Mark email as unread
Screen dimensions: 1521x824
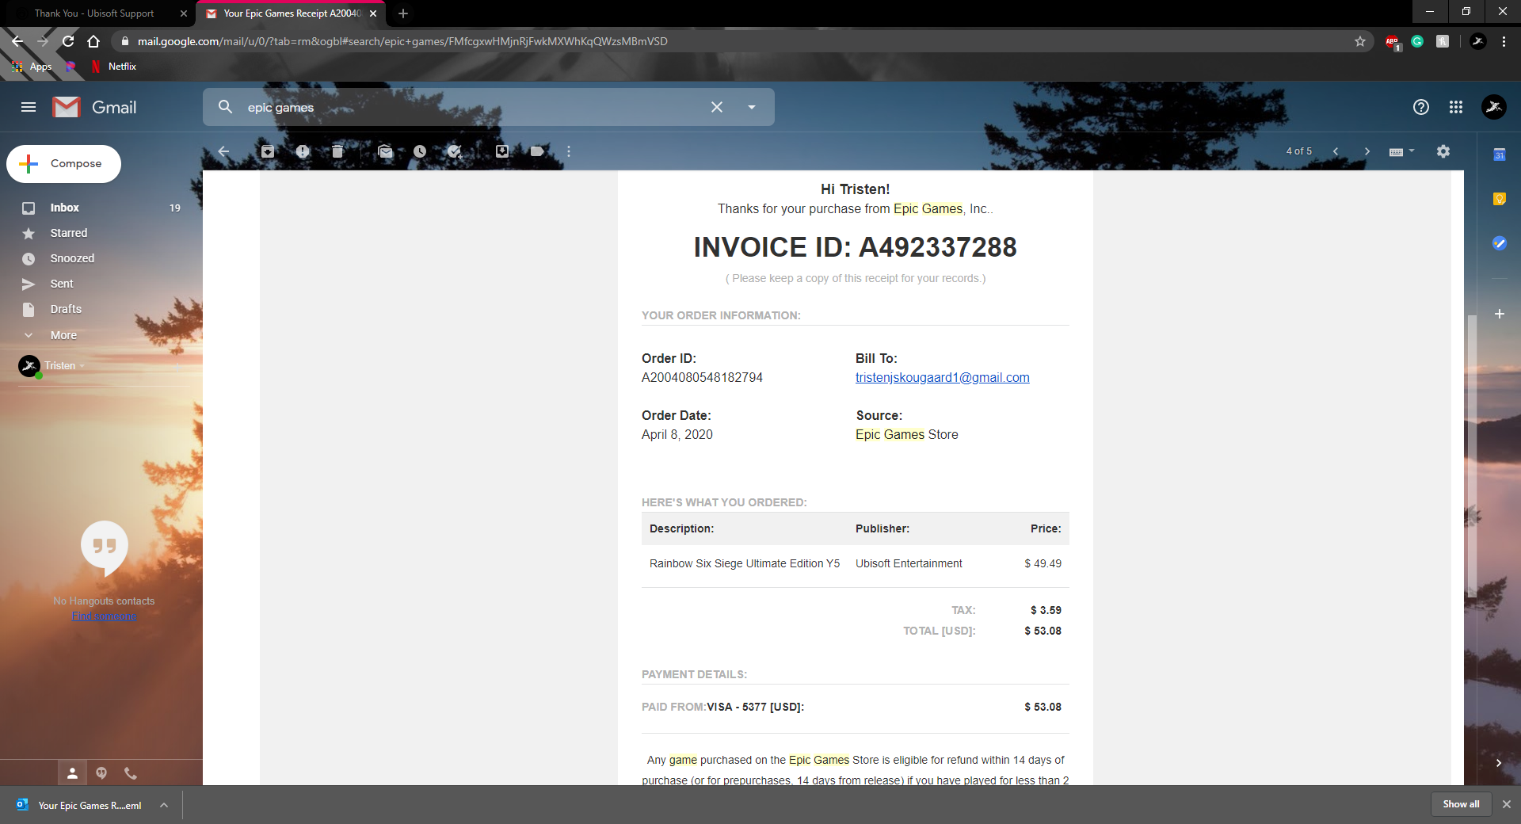coord(385,151)
